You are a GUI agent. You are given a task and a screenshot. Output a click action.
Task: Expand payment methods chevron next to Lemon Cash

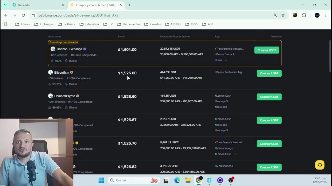click(x=235, y=154)
